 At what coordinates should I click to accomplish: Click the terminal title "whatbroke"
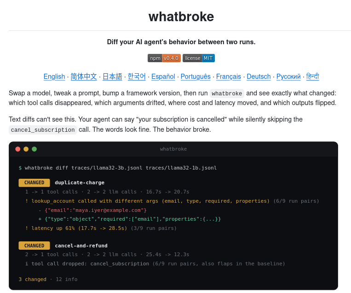click(173, 149)
